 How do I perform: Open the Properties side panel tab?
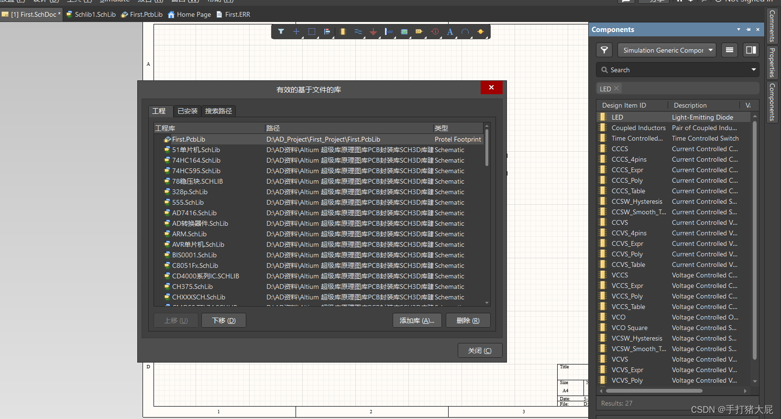(x=772, y=63)
